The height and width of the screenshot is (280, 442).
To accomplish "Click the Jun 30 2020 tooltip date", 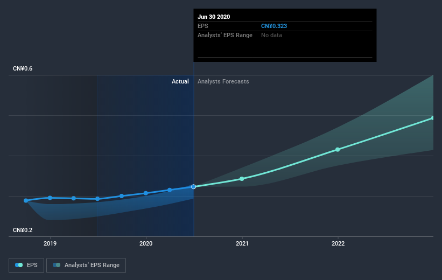I will [x=214, y=17].
